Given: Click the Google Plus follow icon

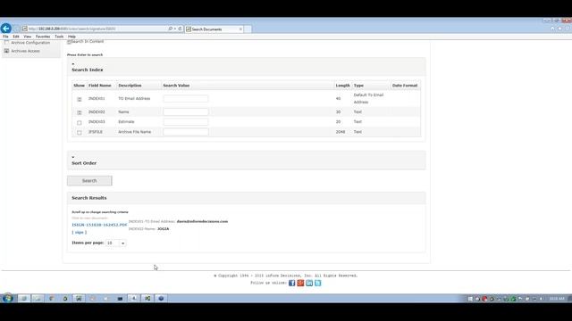Looking at the screenshot, I should (x=300, y=283).
